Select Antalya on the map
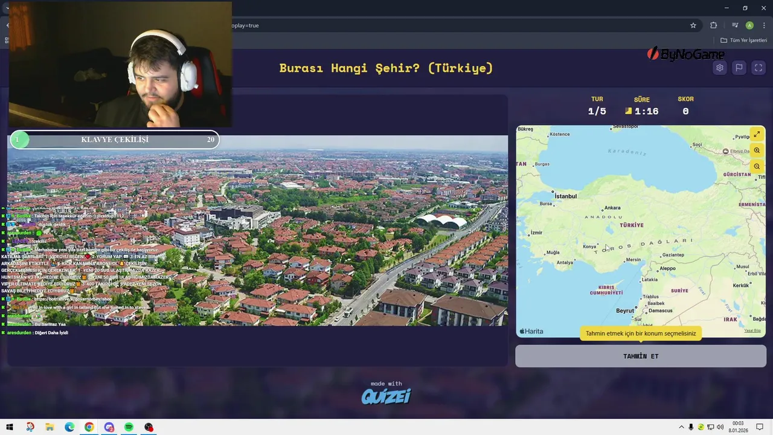The image size is (773, 435). tap(565, 262)
